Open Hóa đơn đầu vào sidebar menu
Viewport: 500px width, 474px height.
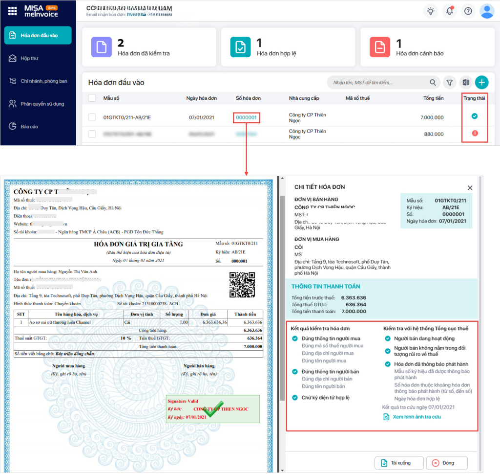pyautogui.click(x=38, y=35)
